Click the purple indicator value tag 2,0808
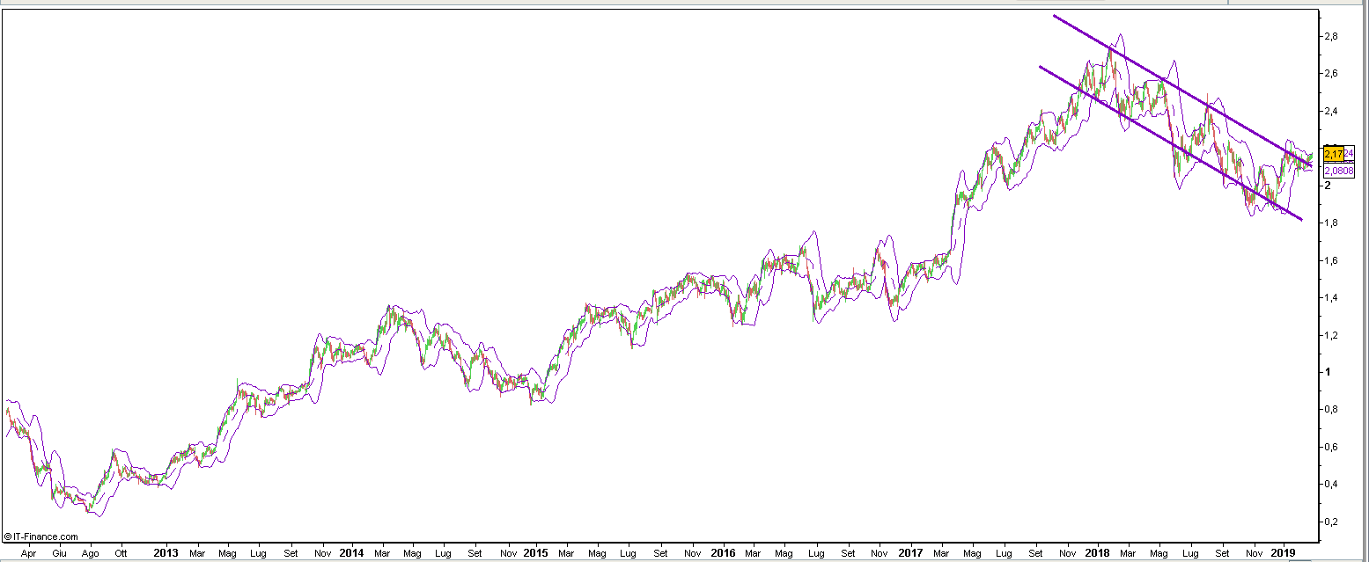Screen dimensions: 1369x562 1339,171
